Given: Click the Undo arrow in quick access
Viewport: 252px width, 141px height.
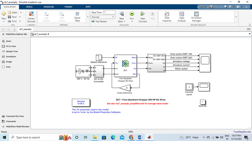Looking at the screenshot, I should [x=216, y=7].
